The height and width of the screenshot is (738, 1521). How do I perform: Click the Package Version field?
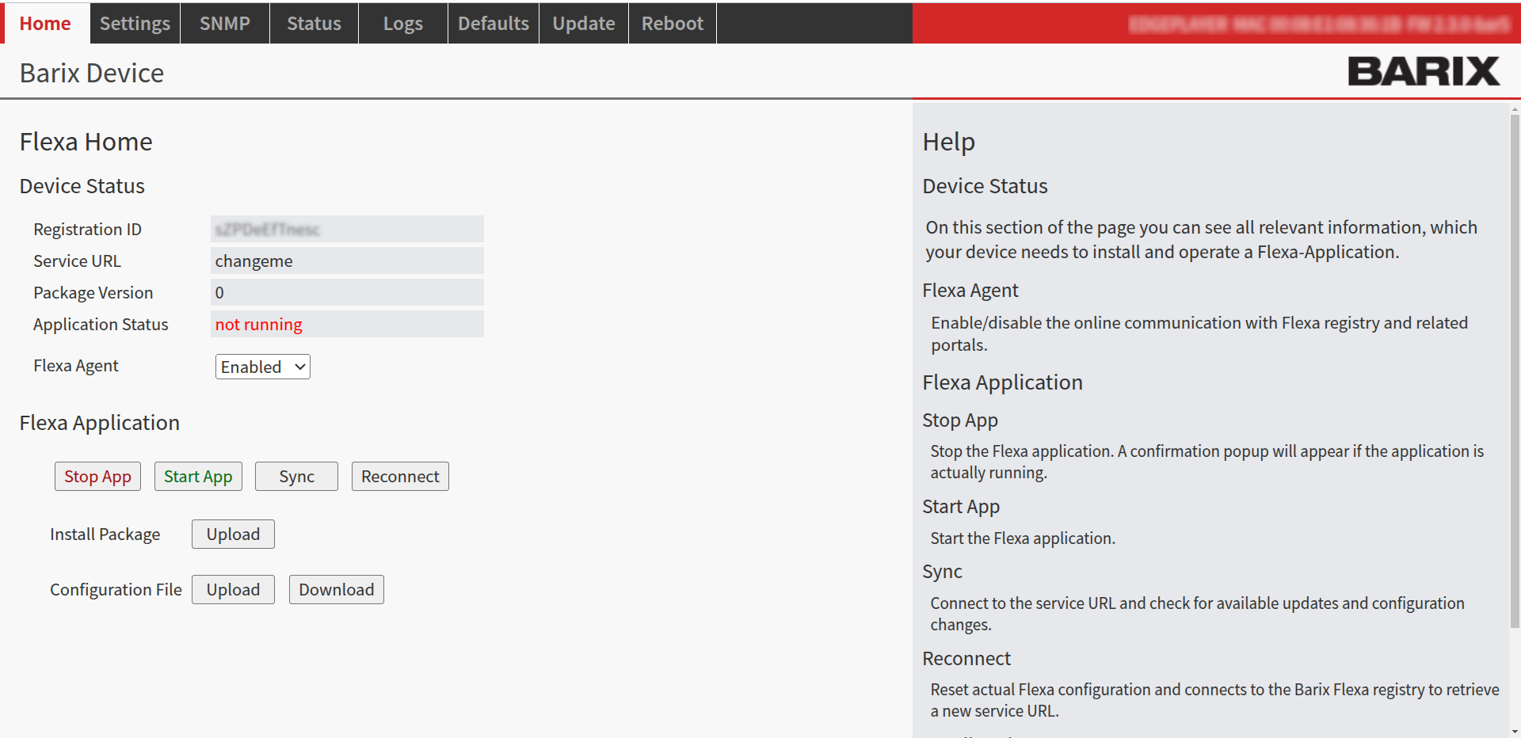point(347,293)
